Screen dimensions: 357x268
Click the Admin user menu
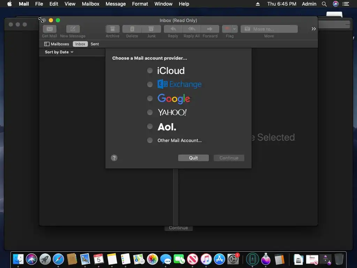309,4
